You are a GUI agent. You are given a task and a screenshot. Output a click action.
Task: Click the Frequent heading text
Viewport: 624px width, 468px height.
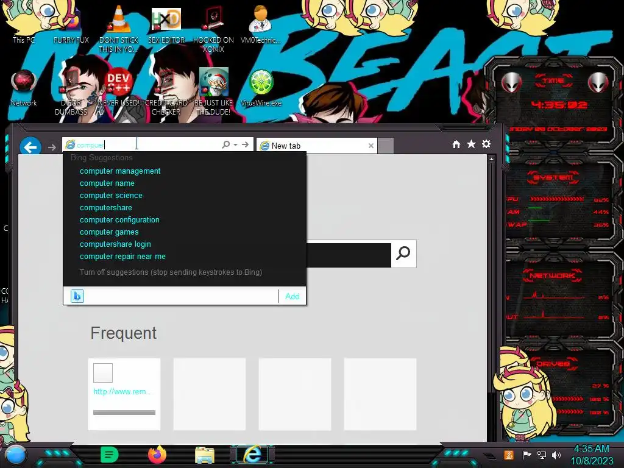(123, 333)
